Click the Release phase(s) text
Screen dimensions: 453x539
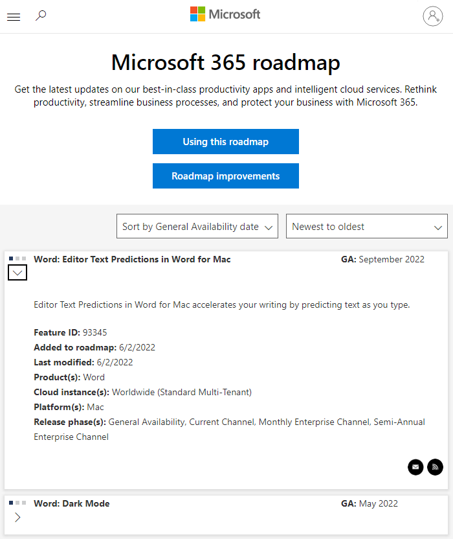click(x=229, y=430)
